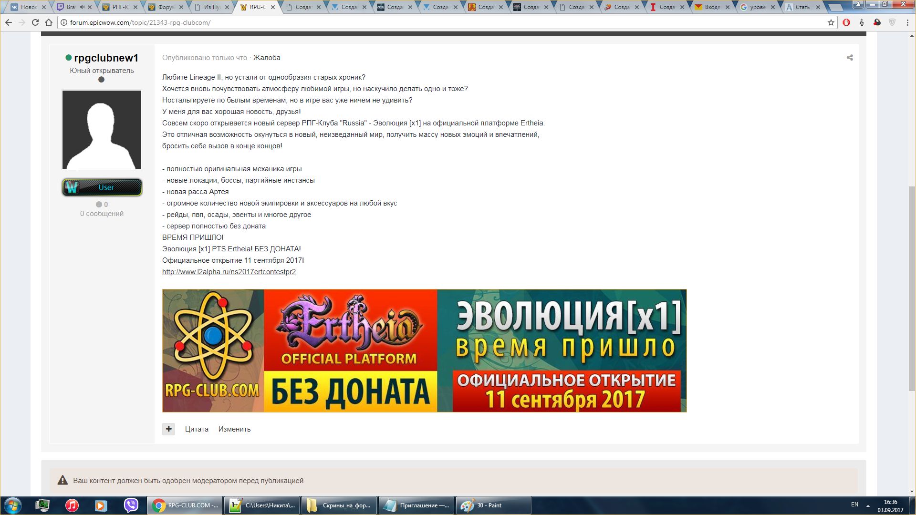Open the monitor app in taskbar
Screen dimensions: 916x515
42,505
